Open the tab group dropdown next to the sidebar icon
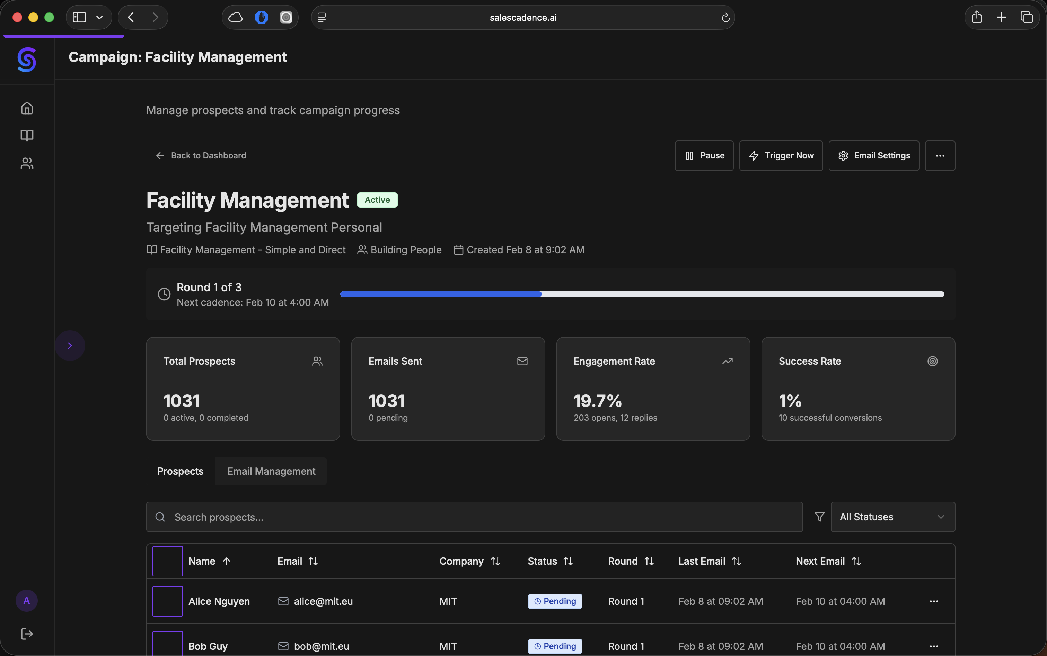The image size is (1047, 656). point(99,17)
